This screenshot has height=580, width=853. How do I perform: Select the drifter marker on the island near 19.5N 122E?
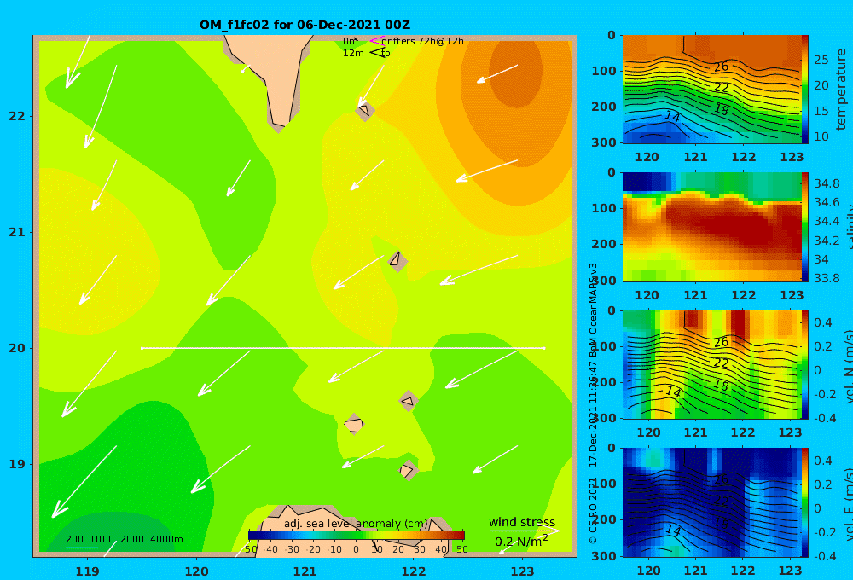tap(409, 402)
